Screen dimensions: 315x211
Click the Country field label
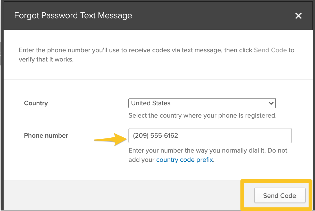36,103
